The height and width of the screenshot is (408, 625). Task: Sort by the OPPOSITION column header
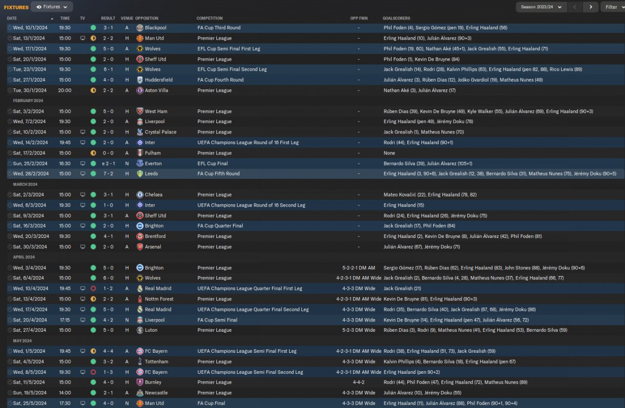(x=147, y=19)
